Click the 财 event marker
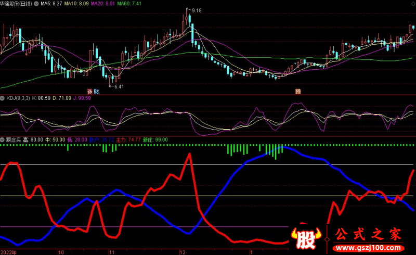 [96, 92]
